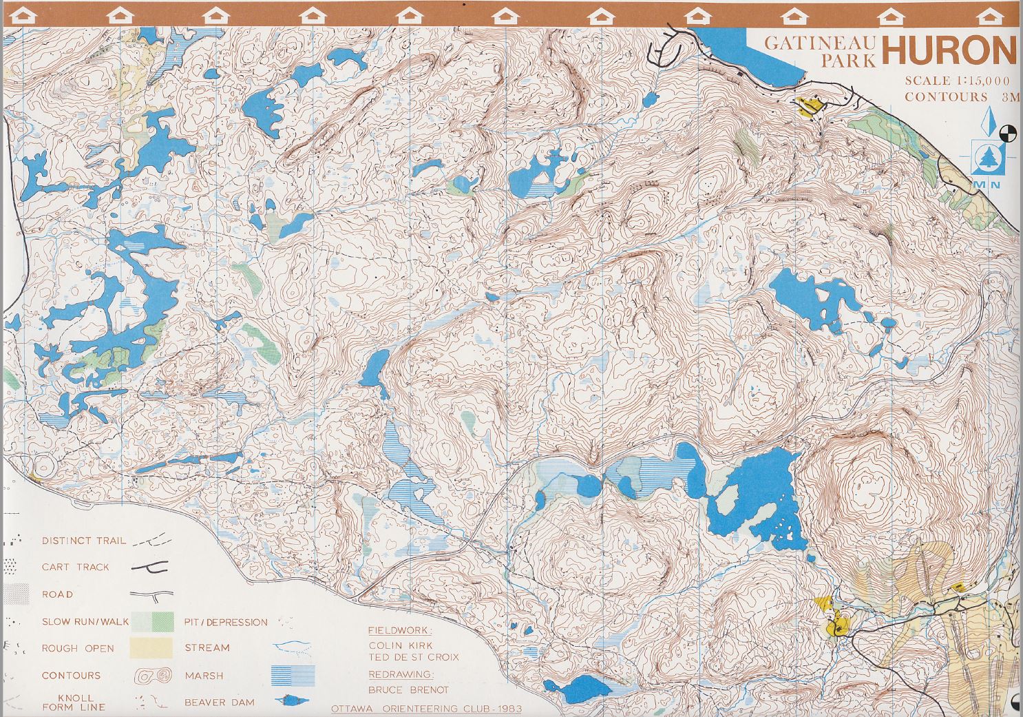
Task: Select the Cart Track legend symbol
Action: 150,568
